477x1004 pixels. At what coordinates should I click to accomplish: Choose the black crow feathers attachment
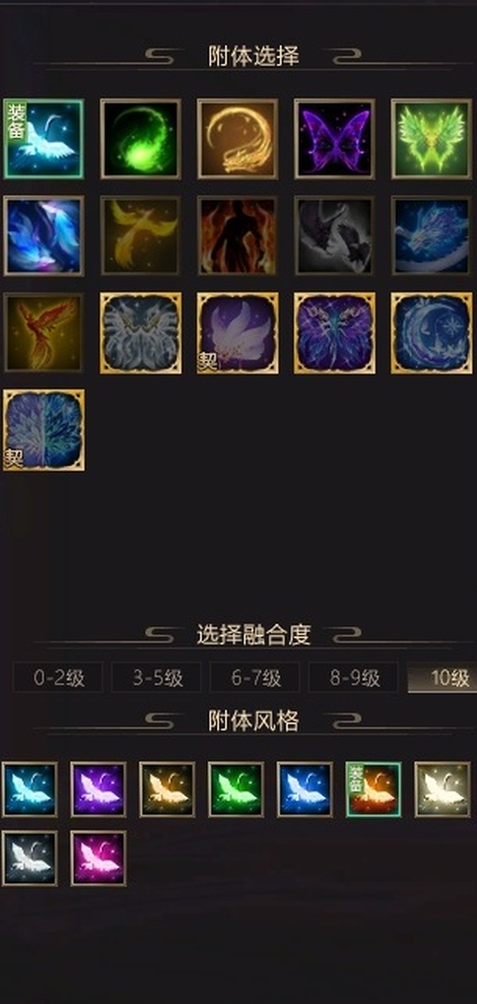[335, 236]
